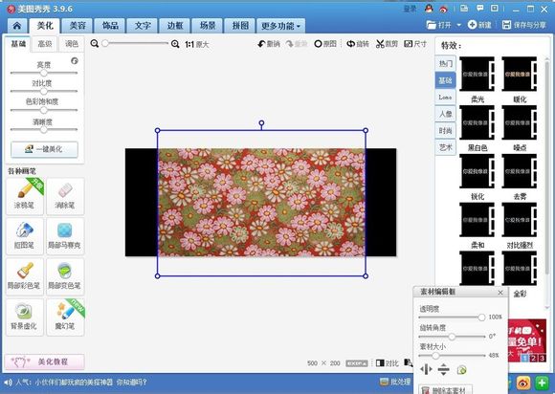Open the dropdown arrow next to 打开
The image size is (555, 394).
coord(458,25)
